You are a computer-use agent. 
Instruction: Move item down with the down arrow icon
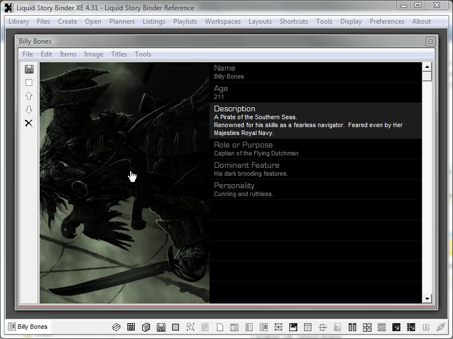click(29, 110)
